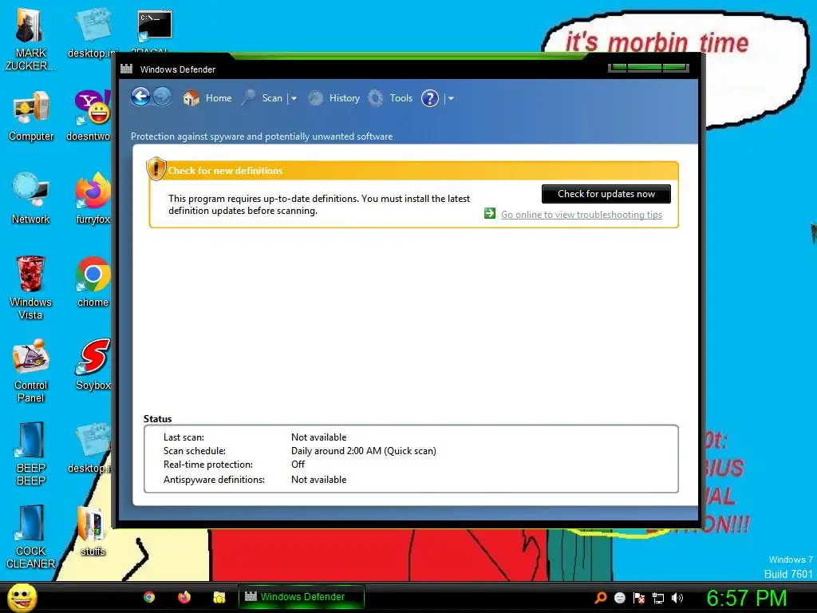Launch the furryfox Firefox shortcut

coord(93,199)
